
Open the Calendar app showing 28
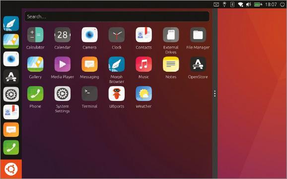point(63,35)
